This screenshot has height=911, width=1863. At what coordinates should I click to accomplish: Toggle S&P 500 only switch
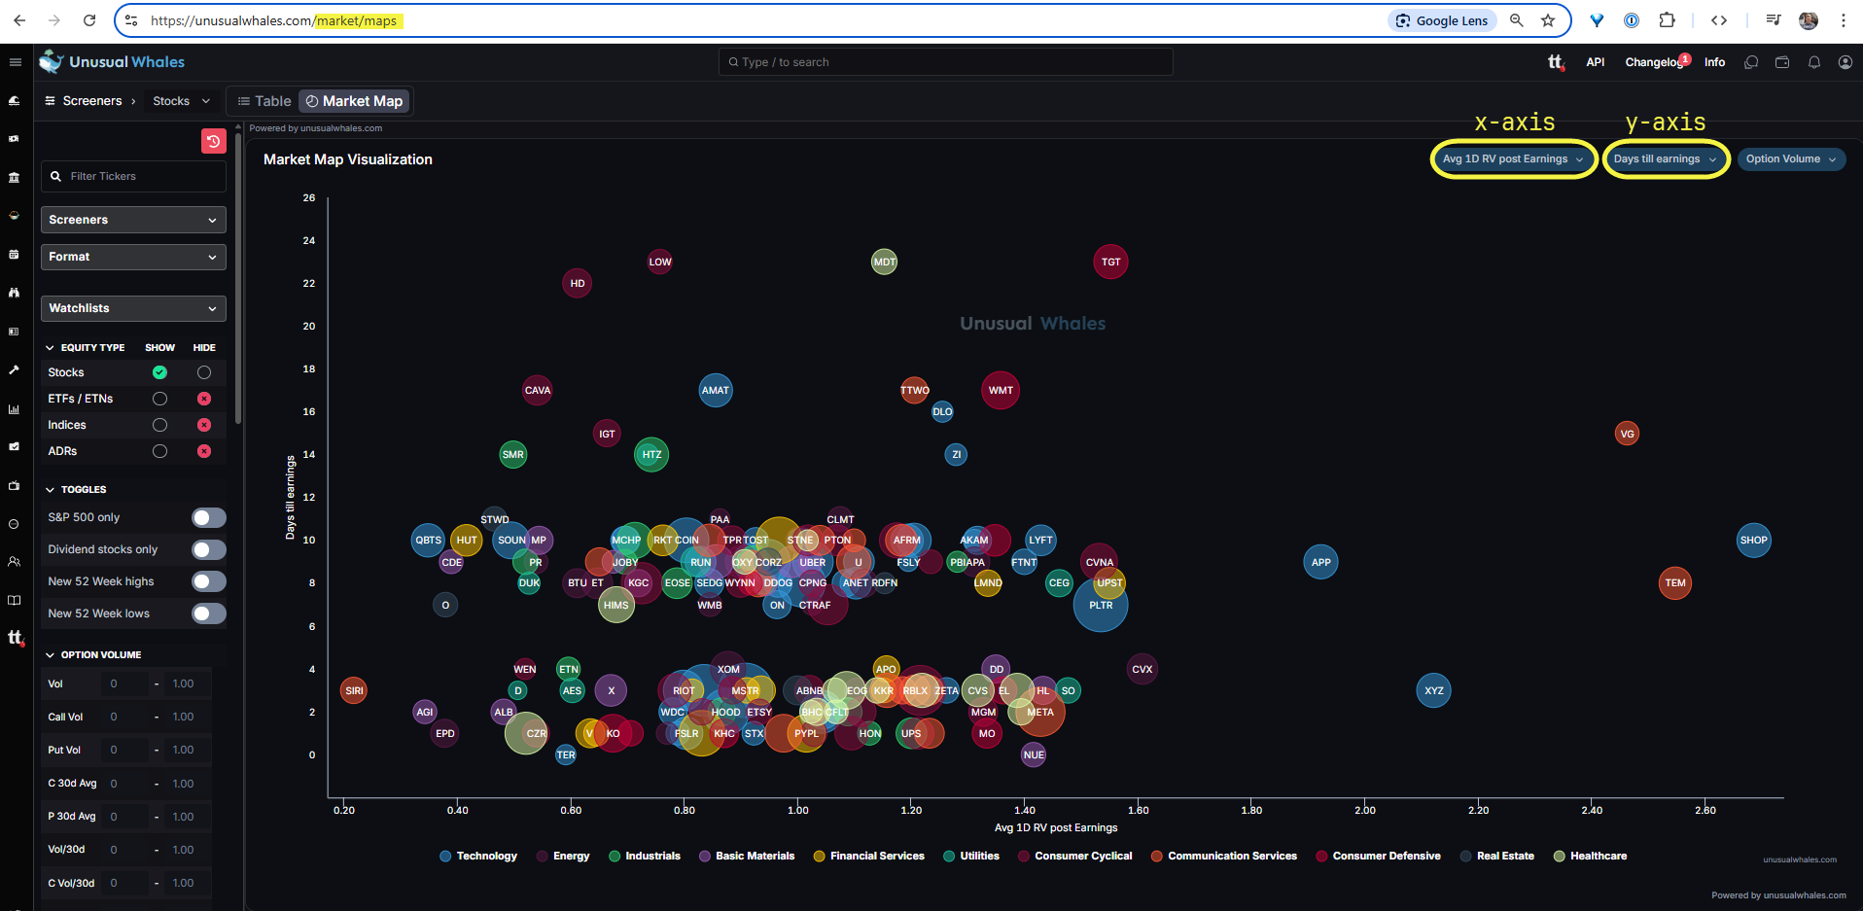[208, 517]
